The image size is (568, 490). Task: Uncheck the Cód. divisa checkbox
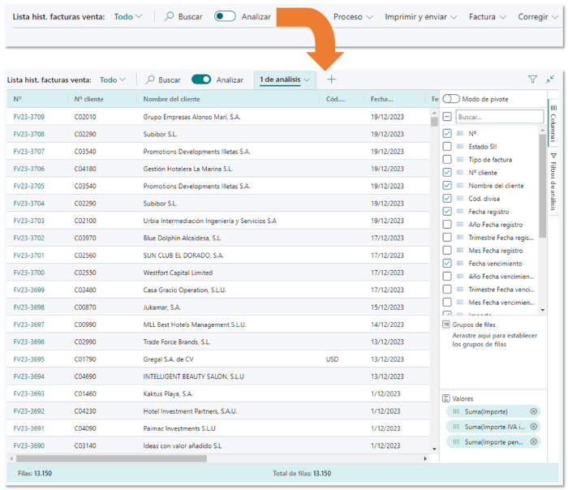(447, 199)
